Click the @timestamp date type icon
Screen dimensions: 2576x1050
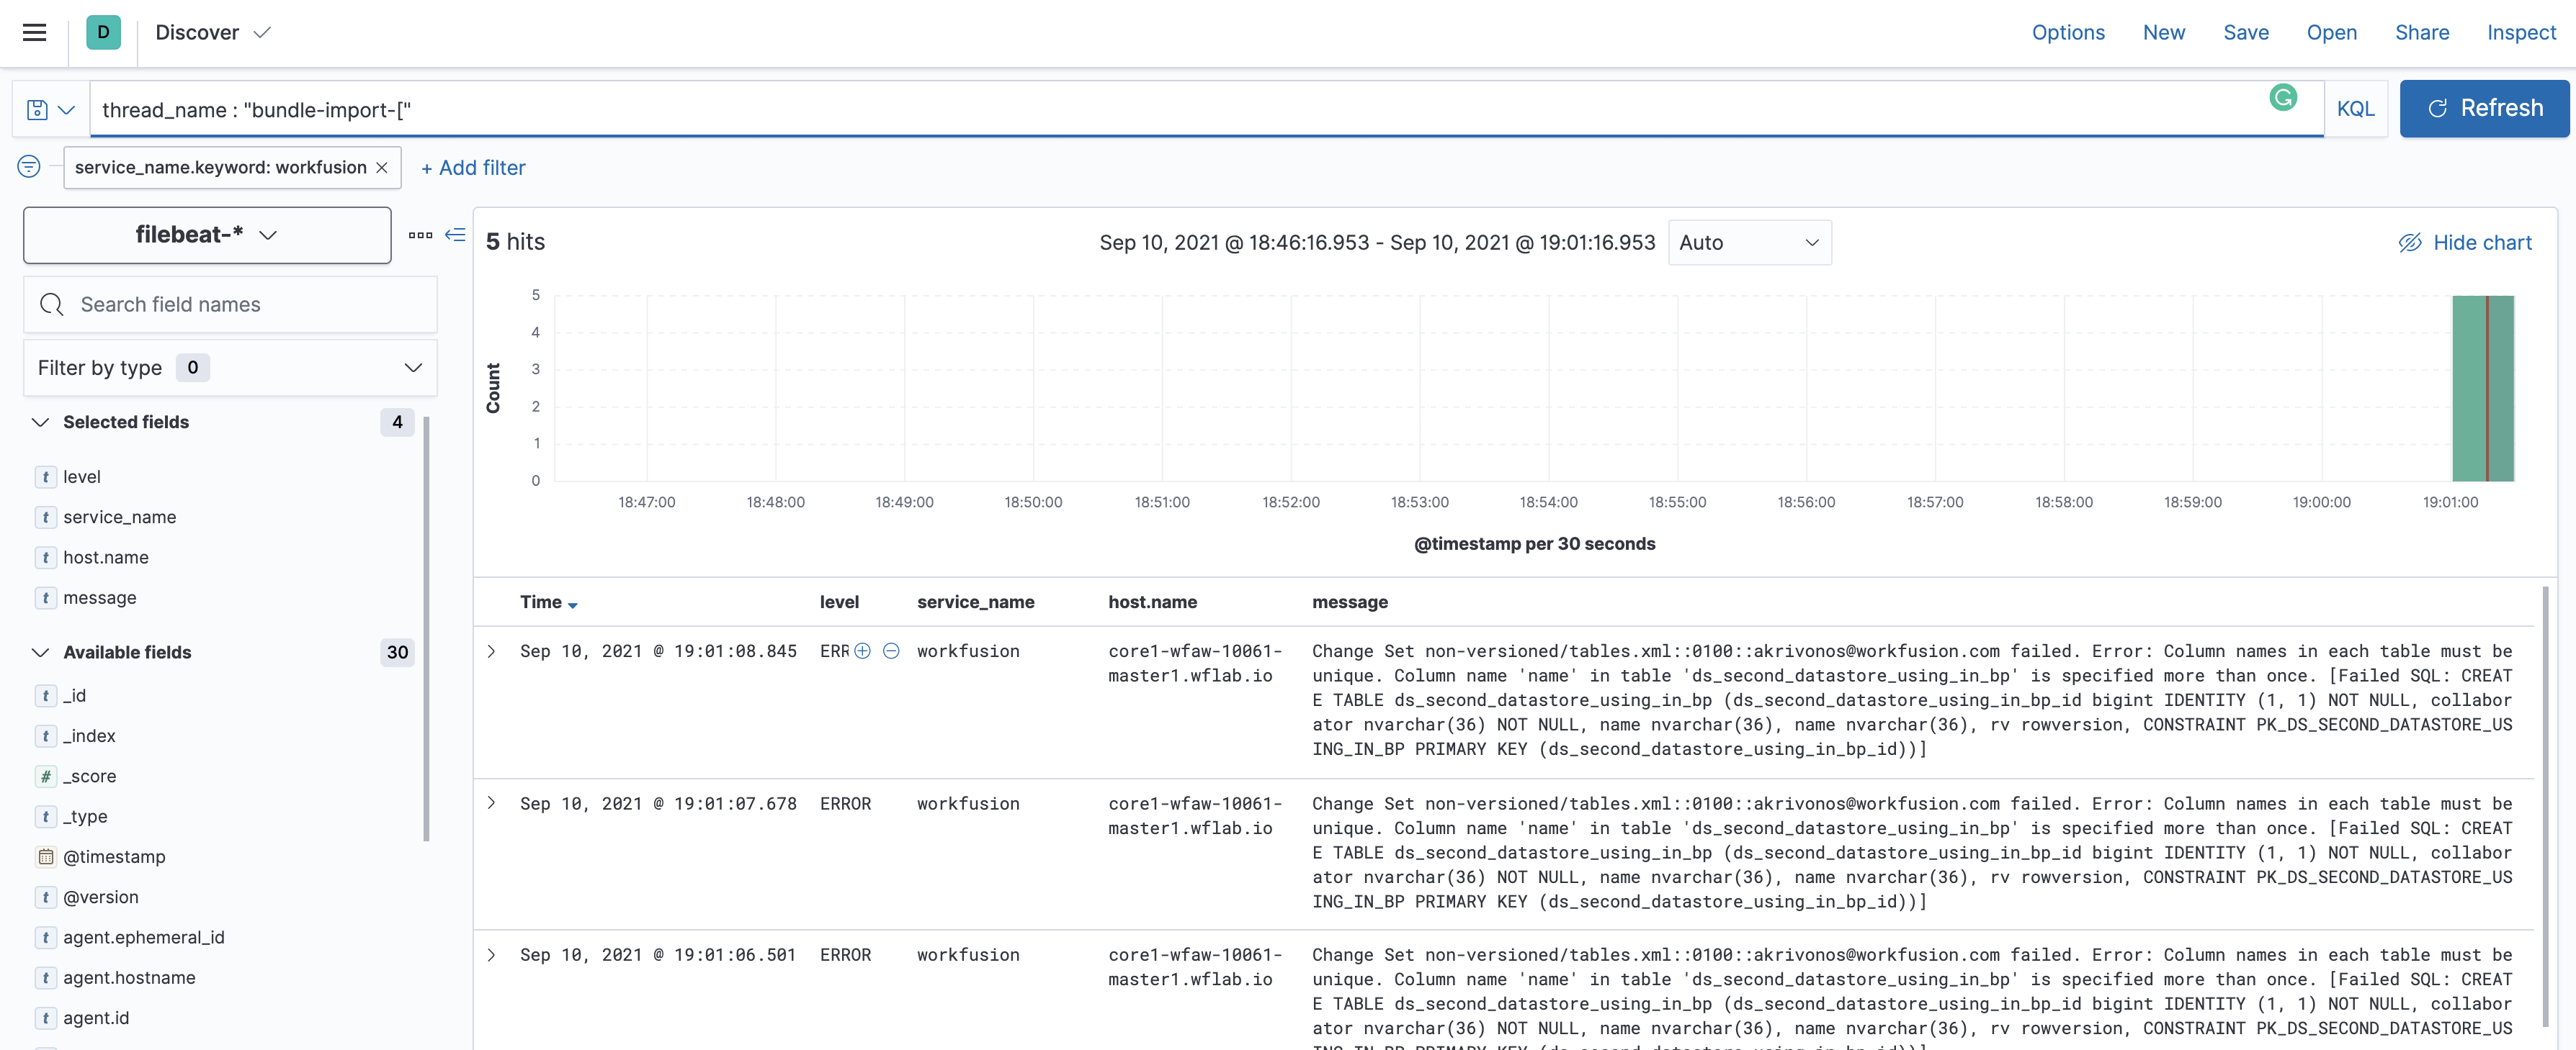46,857
